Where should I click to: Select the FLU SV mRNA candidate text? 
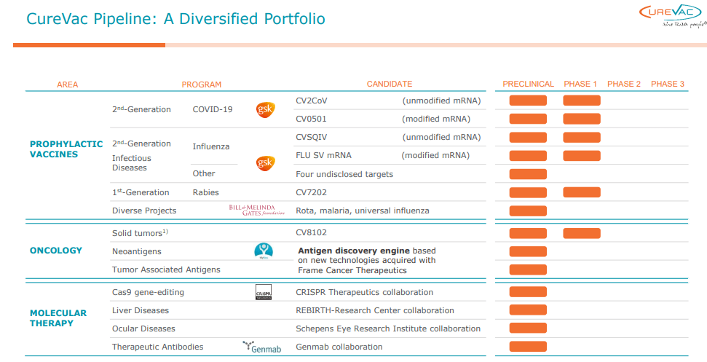click(x=325, y=155)
